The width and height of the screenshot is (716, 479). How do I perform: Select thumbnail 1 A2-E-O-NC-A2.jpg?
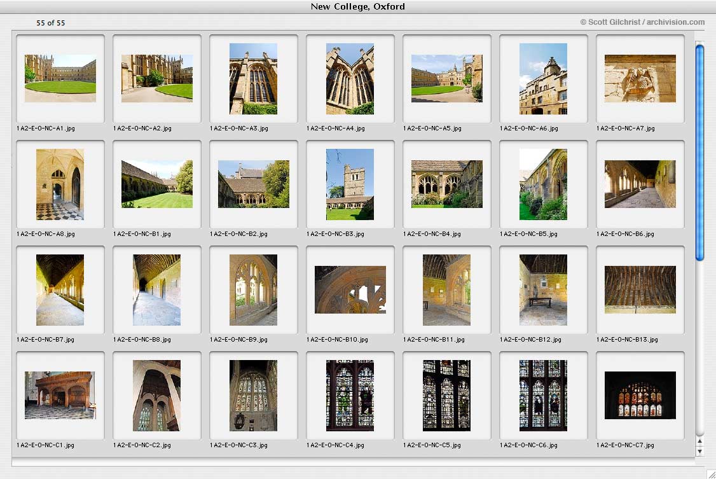(x=157, y=78)
